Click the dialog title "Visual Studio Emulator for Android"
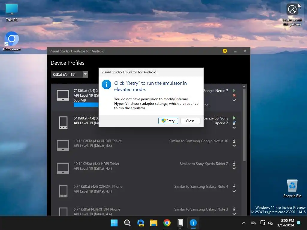The image size is (307, 230). click(129, 72)
